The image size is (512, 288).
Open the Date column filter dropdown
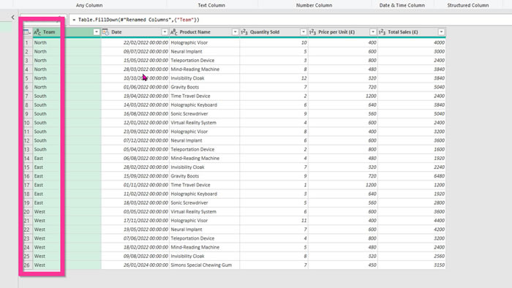coord(165,32)
